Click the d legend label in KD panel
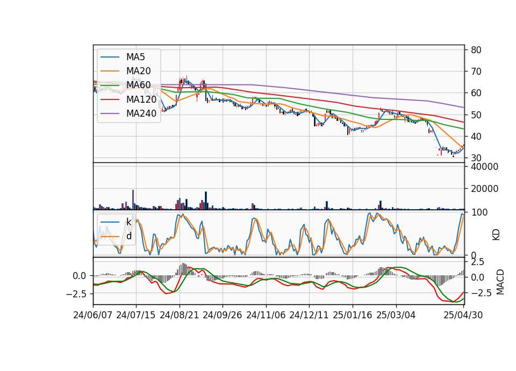 tap(129, 236)
